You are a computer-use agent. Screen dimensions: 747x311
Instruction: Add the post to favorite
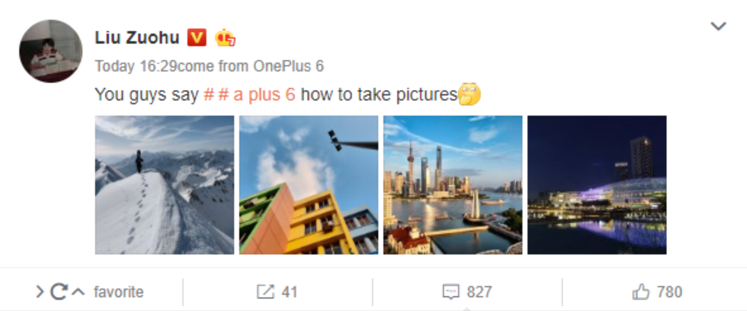tap(118, 292)
